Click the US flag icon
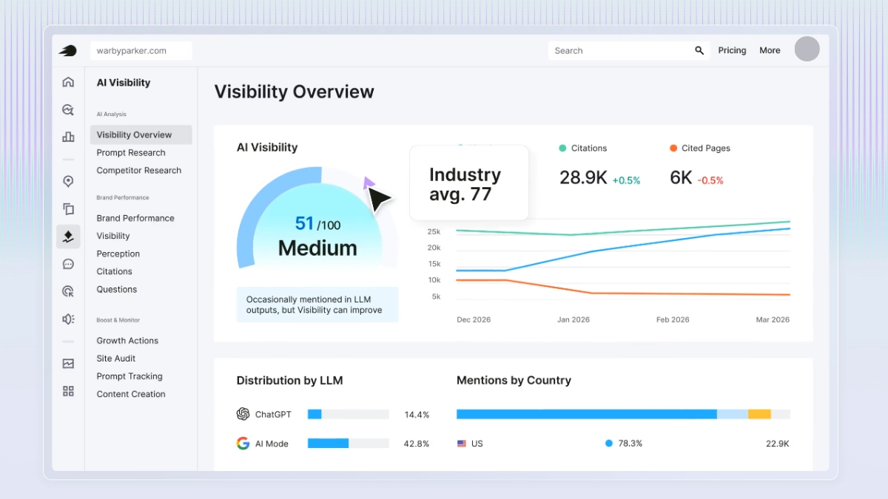The image size is (888, 499). [x=462, y=444]
